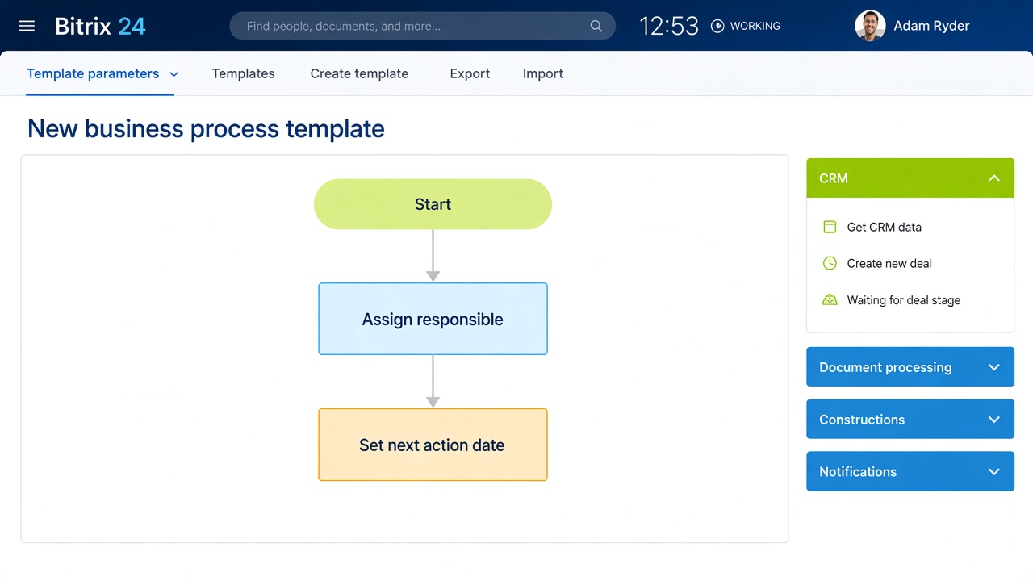Screen dimensions: 1033x581
Task: Click the Bitrix 24 logo
Action: 100,26
